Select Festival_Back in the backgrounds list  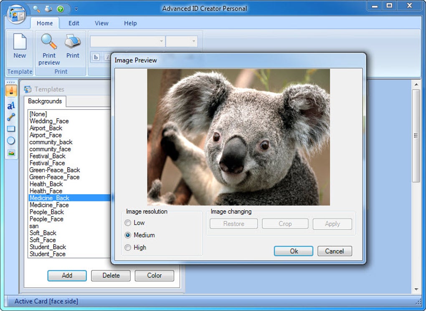pos(48,156)
